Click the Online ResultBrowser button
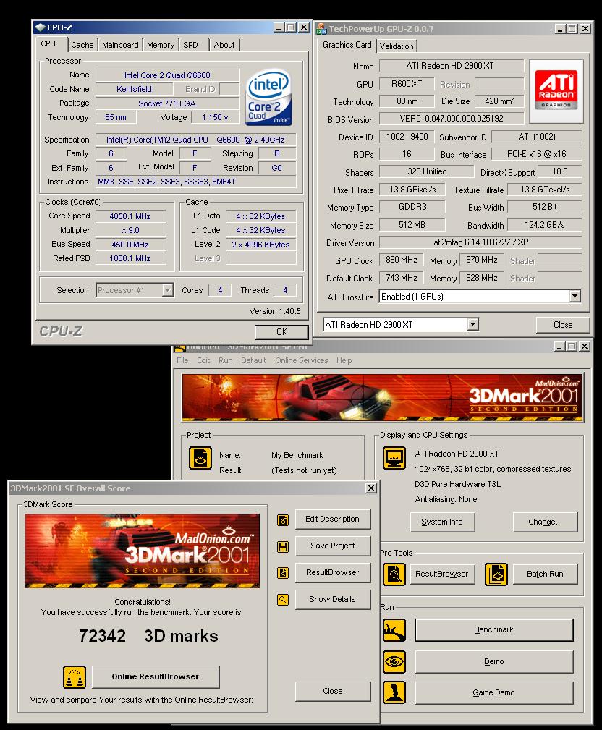Screen dimensions: 602x730 tap(156, 676)
